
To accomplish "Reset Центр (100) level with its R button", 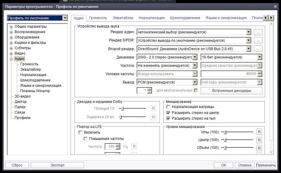I will coord(259,140).
